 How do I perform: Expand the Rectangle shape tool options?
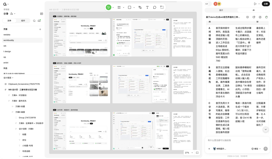pyautogui.click(x=134, y=8)
